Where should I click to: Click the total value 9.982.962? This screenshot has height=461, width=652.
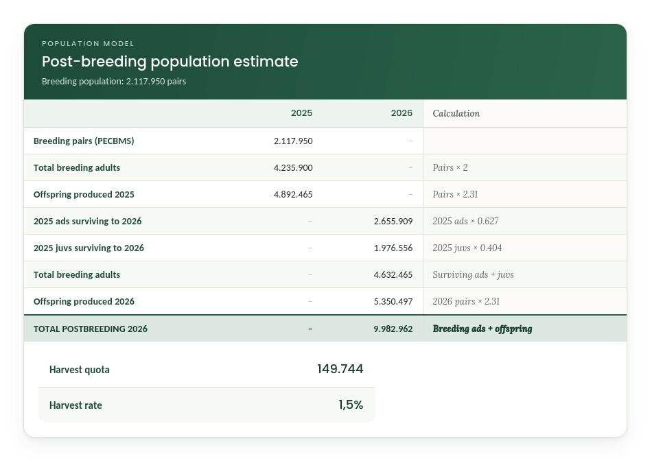pyautogui.click(x=393, y=329)
